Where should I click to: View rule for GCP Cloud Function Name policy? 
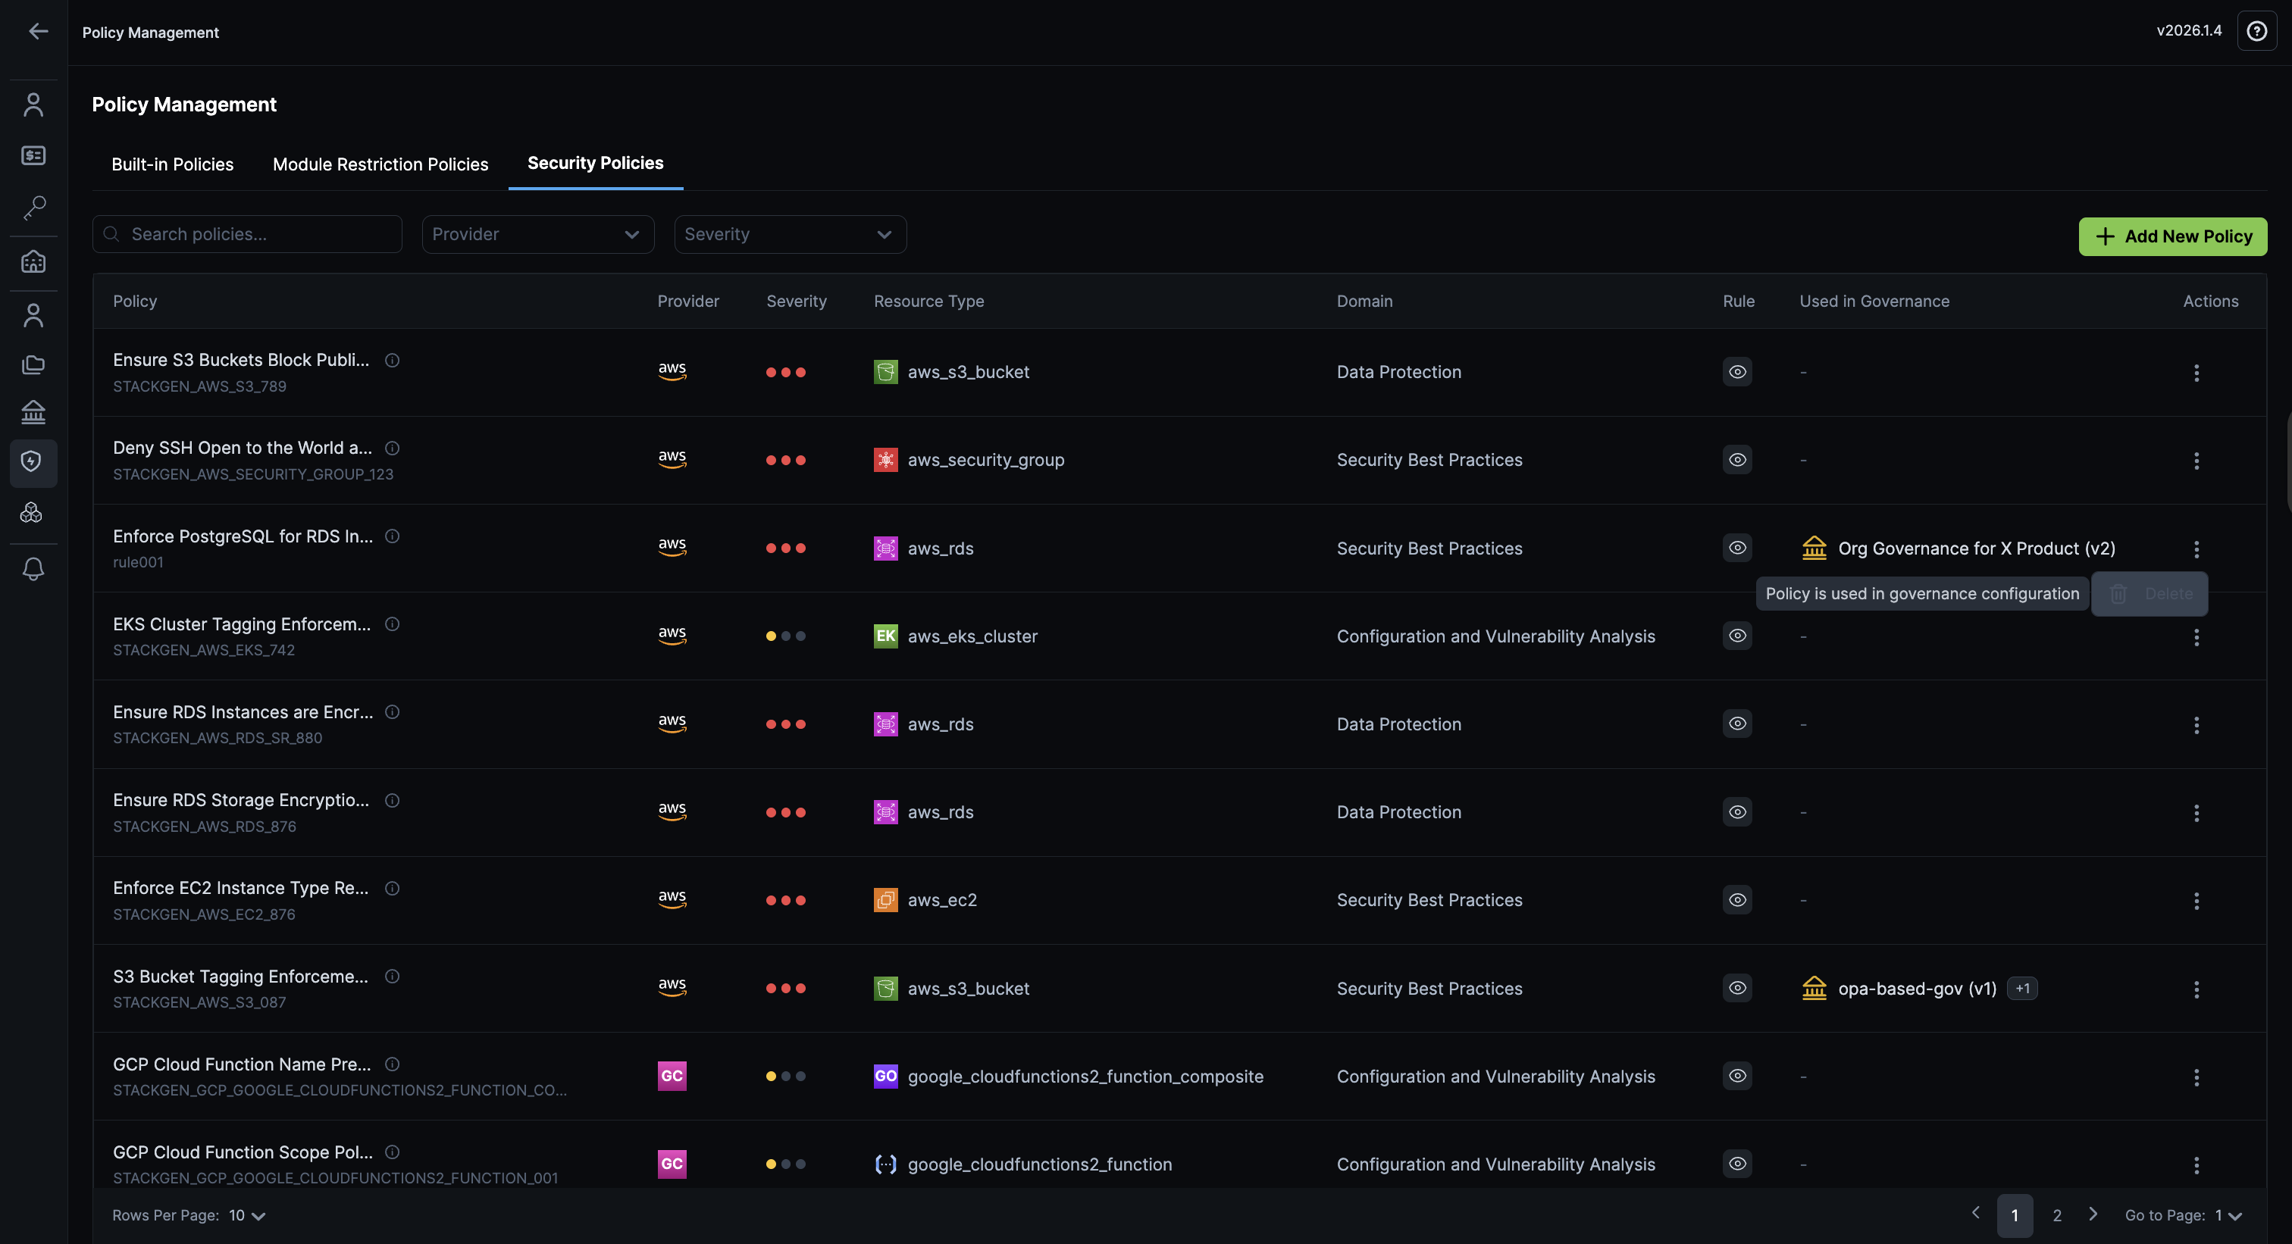[1736, 1076]
